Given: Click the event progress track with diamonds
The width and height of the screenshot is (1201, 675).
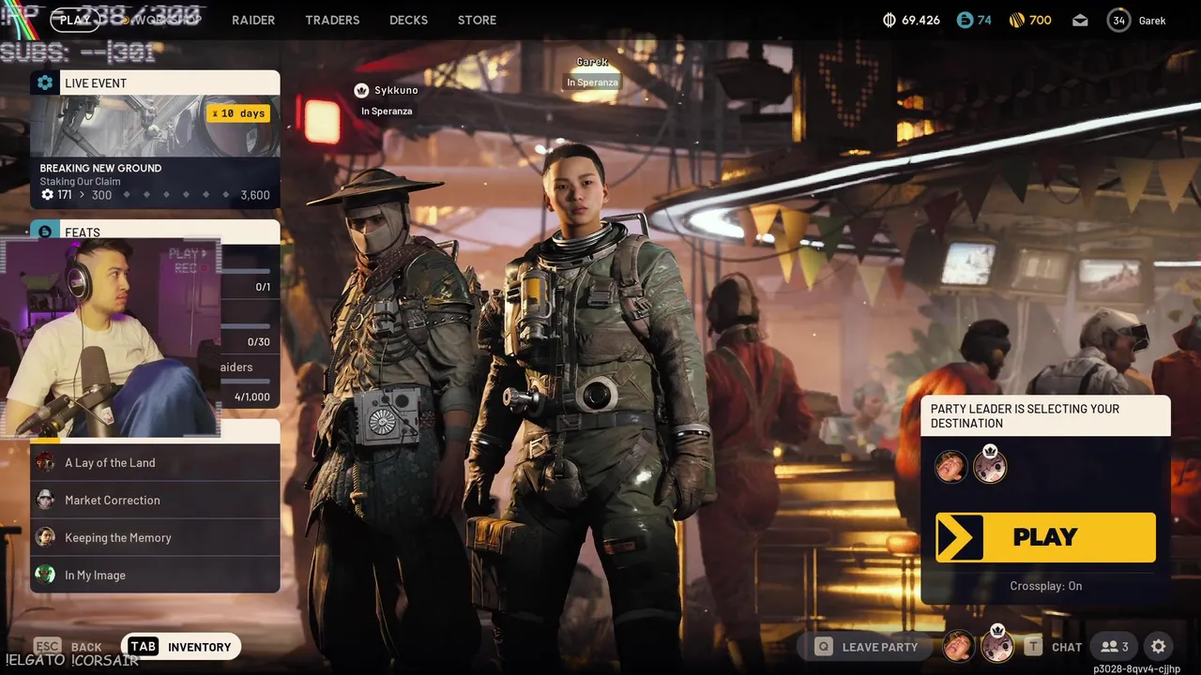Looking at the screenshot, I should pos(175,195).
